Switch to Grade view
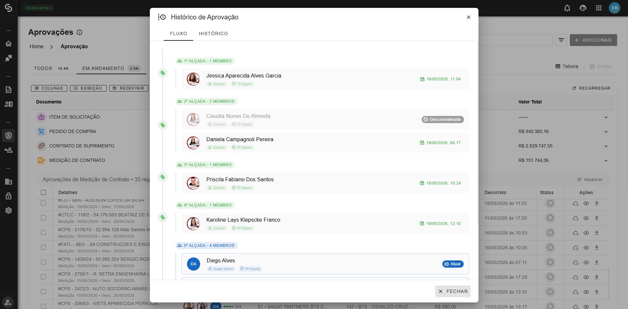 click(x=601, y=66)
